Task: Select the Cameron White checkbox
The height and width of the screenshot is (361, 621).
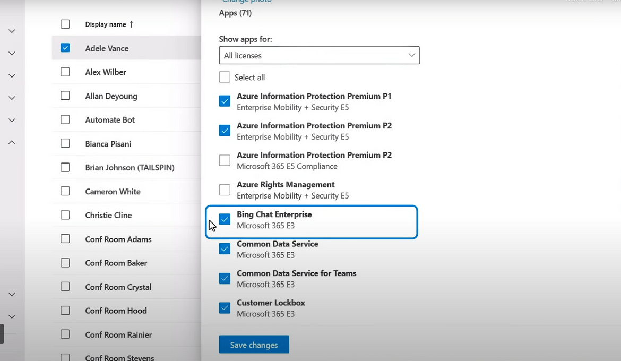Action: pos(65,191)
